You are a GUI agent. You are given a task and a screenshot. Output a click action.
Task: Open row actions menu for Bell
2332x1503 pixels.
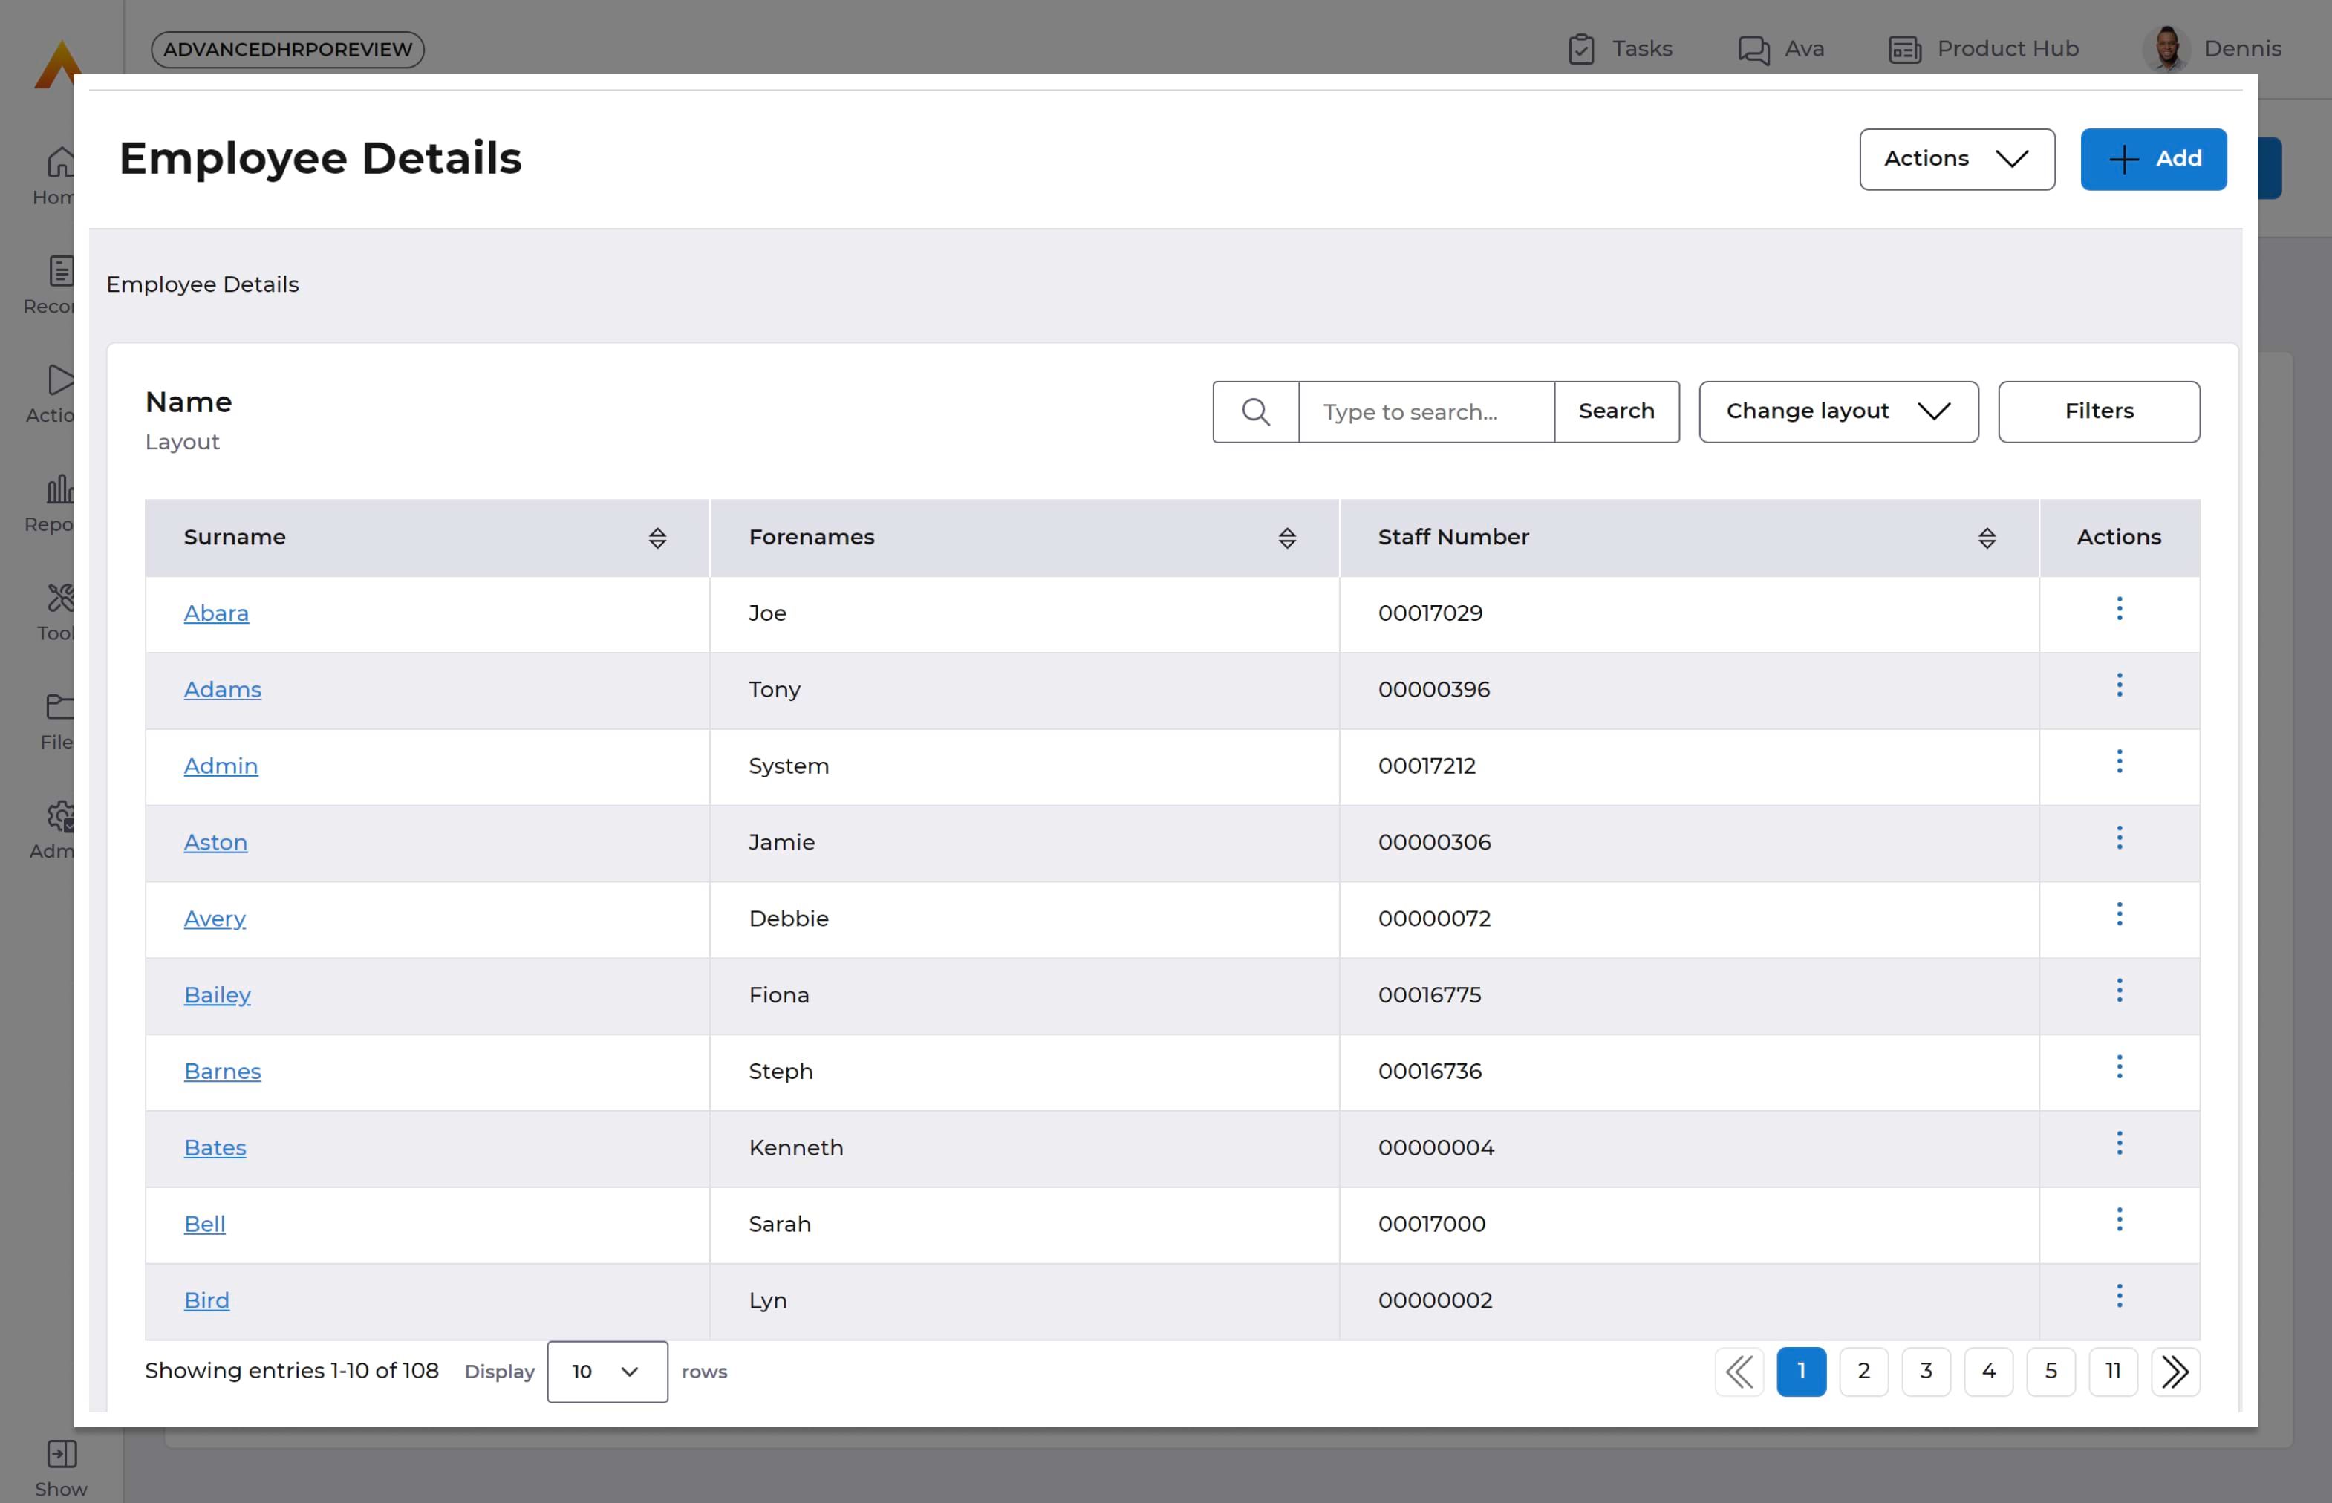2119,1220
